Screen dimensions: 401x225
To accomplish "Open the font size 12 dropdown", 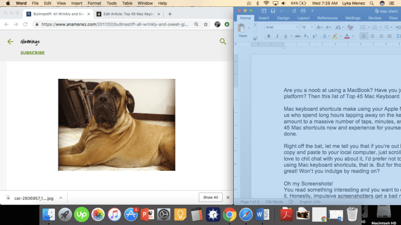I will [x=312, y=27].
